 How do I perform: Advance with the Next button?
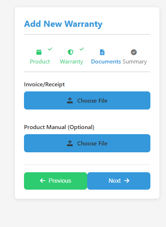pos(119,181)
